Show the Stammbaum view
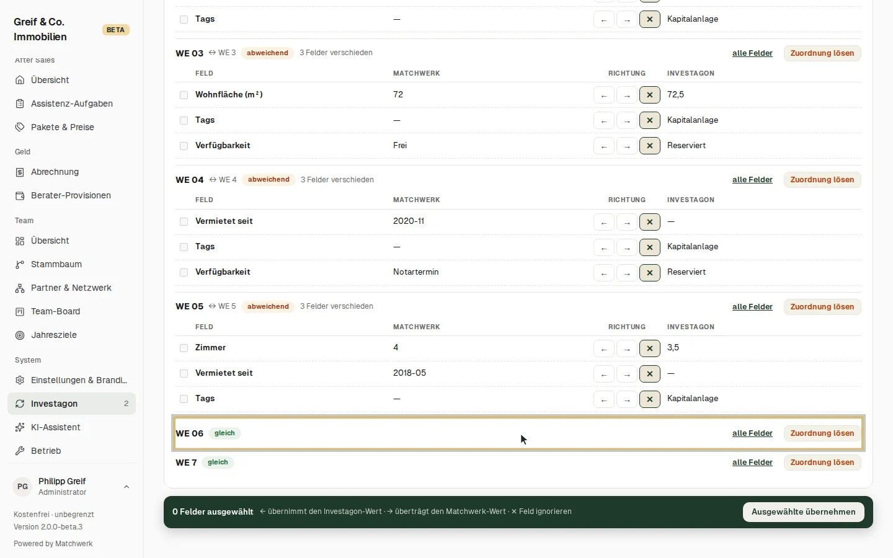 (71, 264)
